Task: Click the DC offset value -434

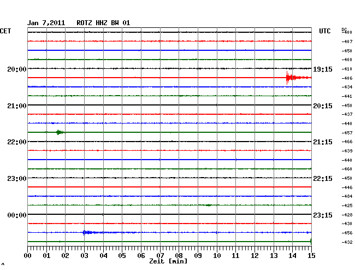Action: 347,87
